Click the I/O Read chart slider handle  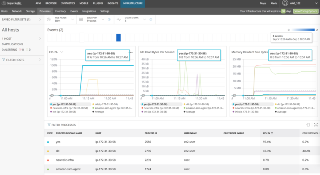[143, 95]
